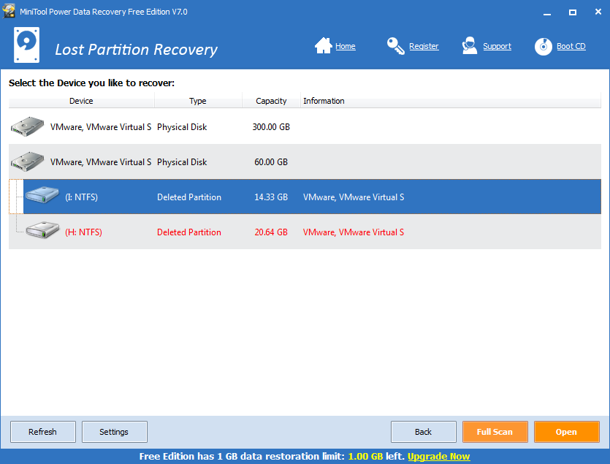
Task: Select the red H: NTFS deleted partition
Action: 305,232
